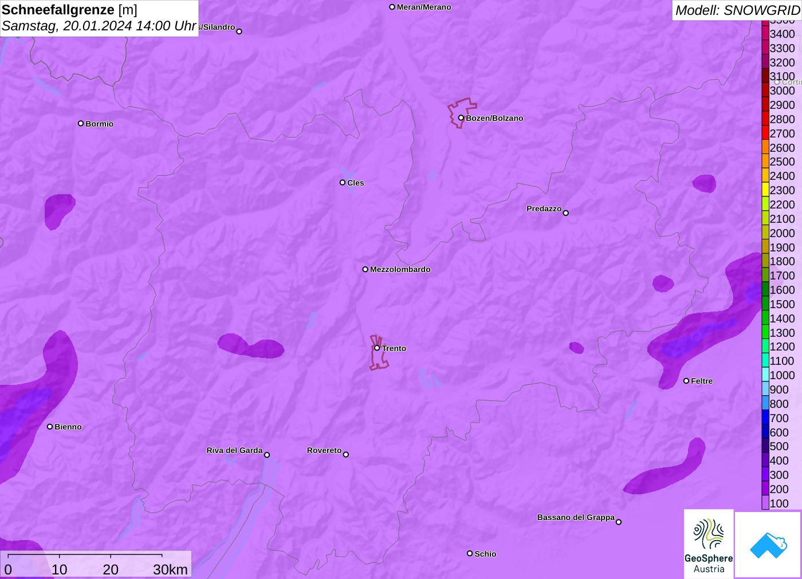Click the 500 legend value

(779, 446)
